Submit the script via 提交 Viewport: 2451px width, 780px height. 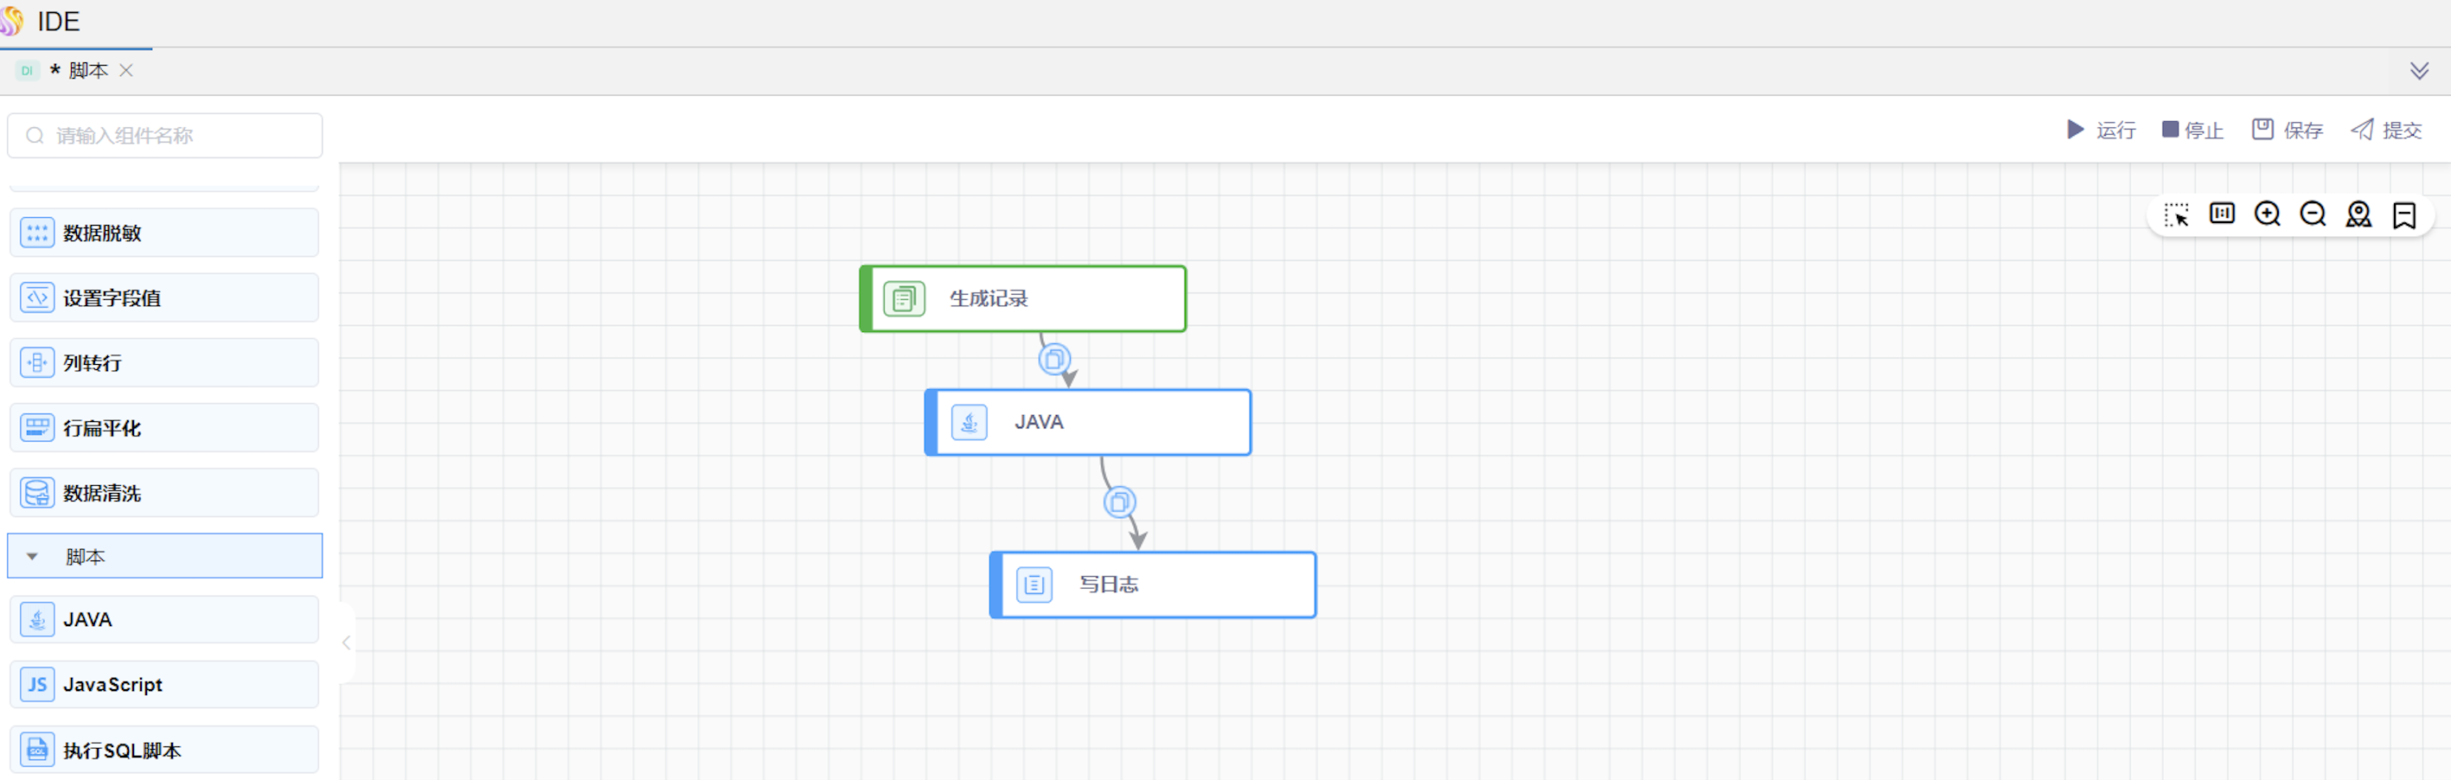(2386, 131)
